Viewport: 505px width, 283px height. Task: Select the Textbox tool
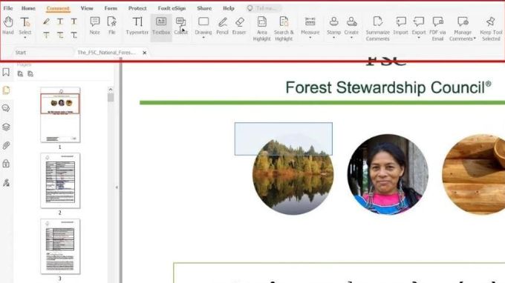[161, 25]
